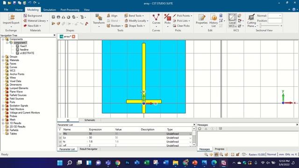Viewport: 299px width, 168px height.
Task: Select the Cone shape tool
Action: click(64, 17)
